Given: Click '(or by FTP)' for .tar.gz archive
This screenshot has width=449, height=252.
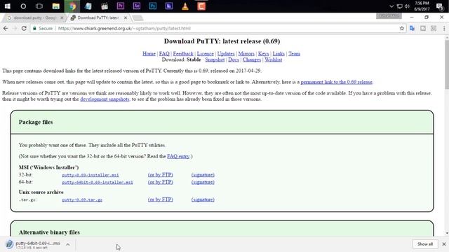Looking at the screenshot, I should coord(161,199).
